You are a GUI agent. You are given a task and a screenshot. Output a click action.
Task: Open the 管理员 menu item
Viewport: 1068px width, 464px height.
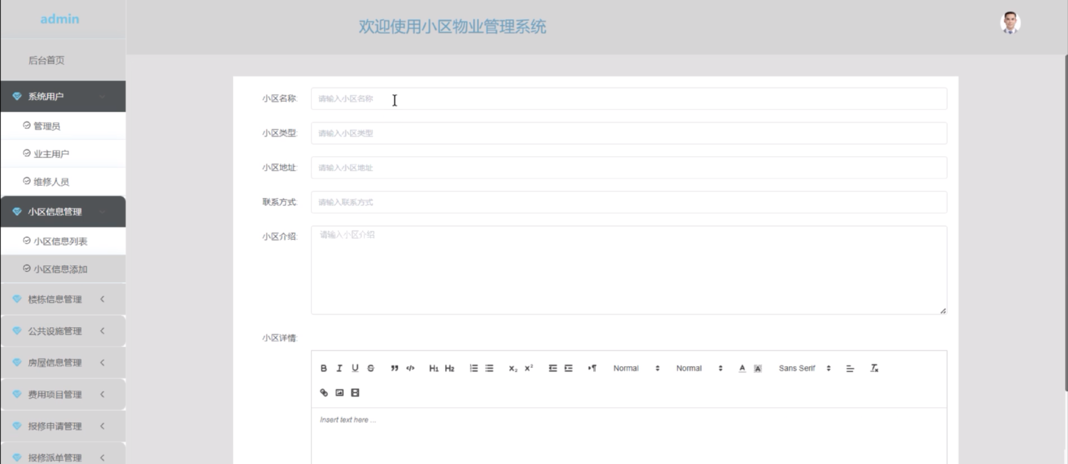[x=47, y=126]
